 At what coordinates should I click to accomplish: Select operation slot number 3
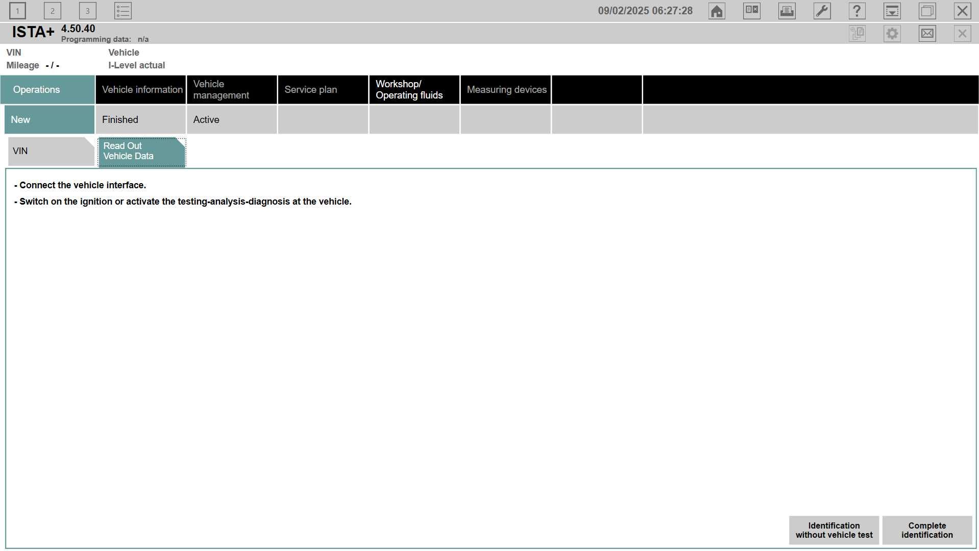click(x=88, y=11)
